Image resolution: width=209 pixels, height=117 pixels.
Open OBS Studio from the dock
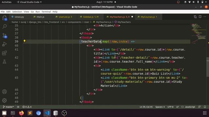pos(64,113)
